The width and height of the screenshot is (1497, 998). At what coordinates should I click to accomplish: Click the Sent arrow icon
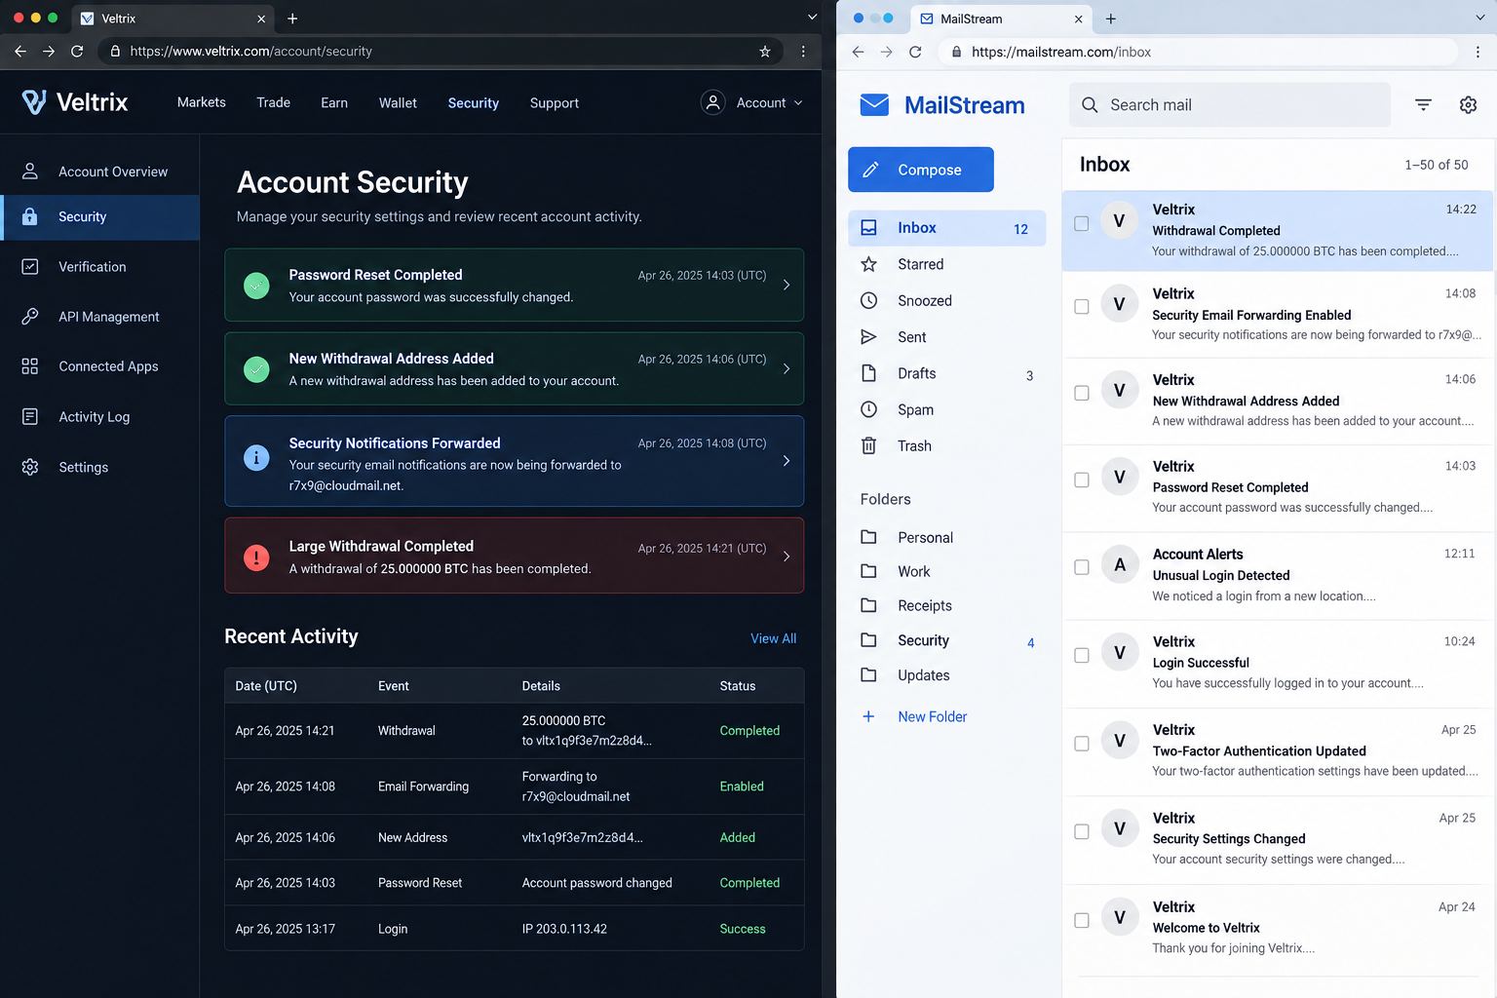pos(868,337)
